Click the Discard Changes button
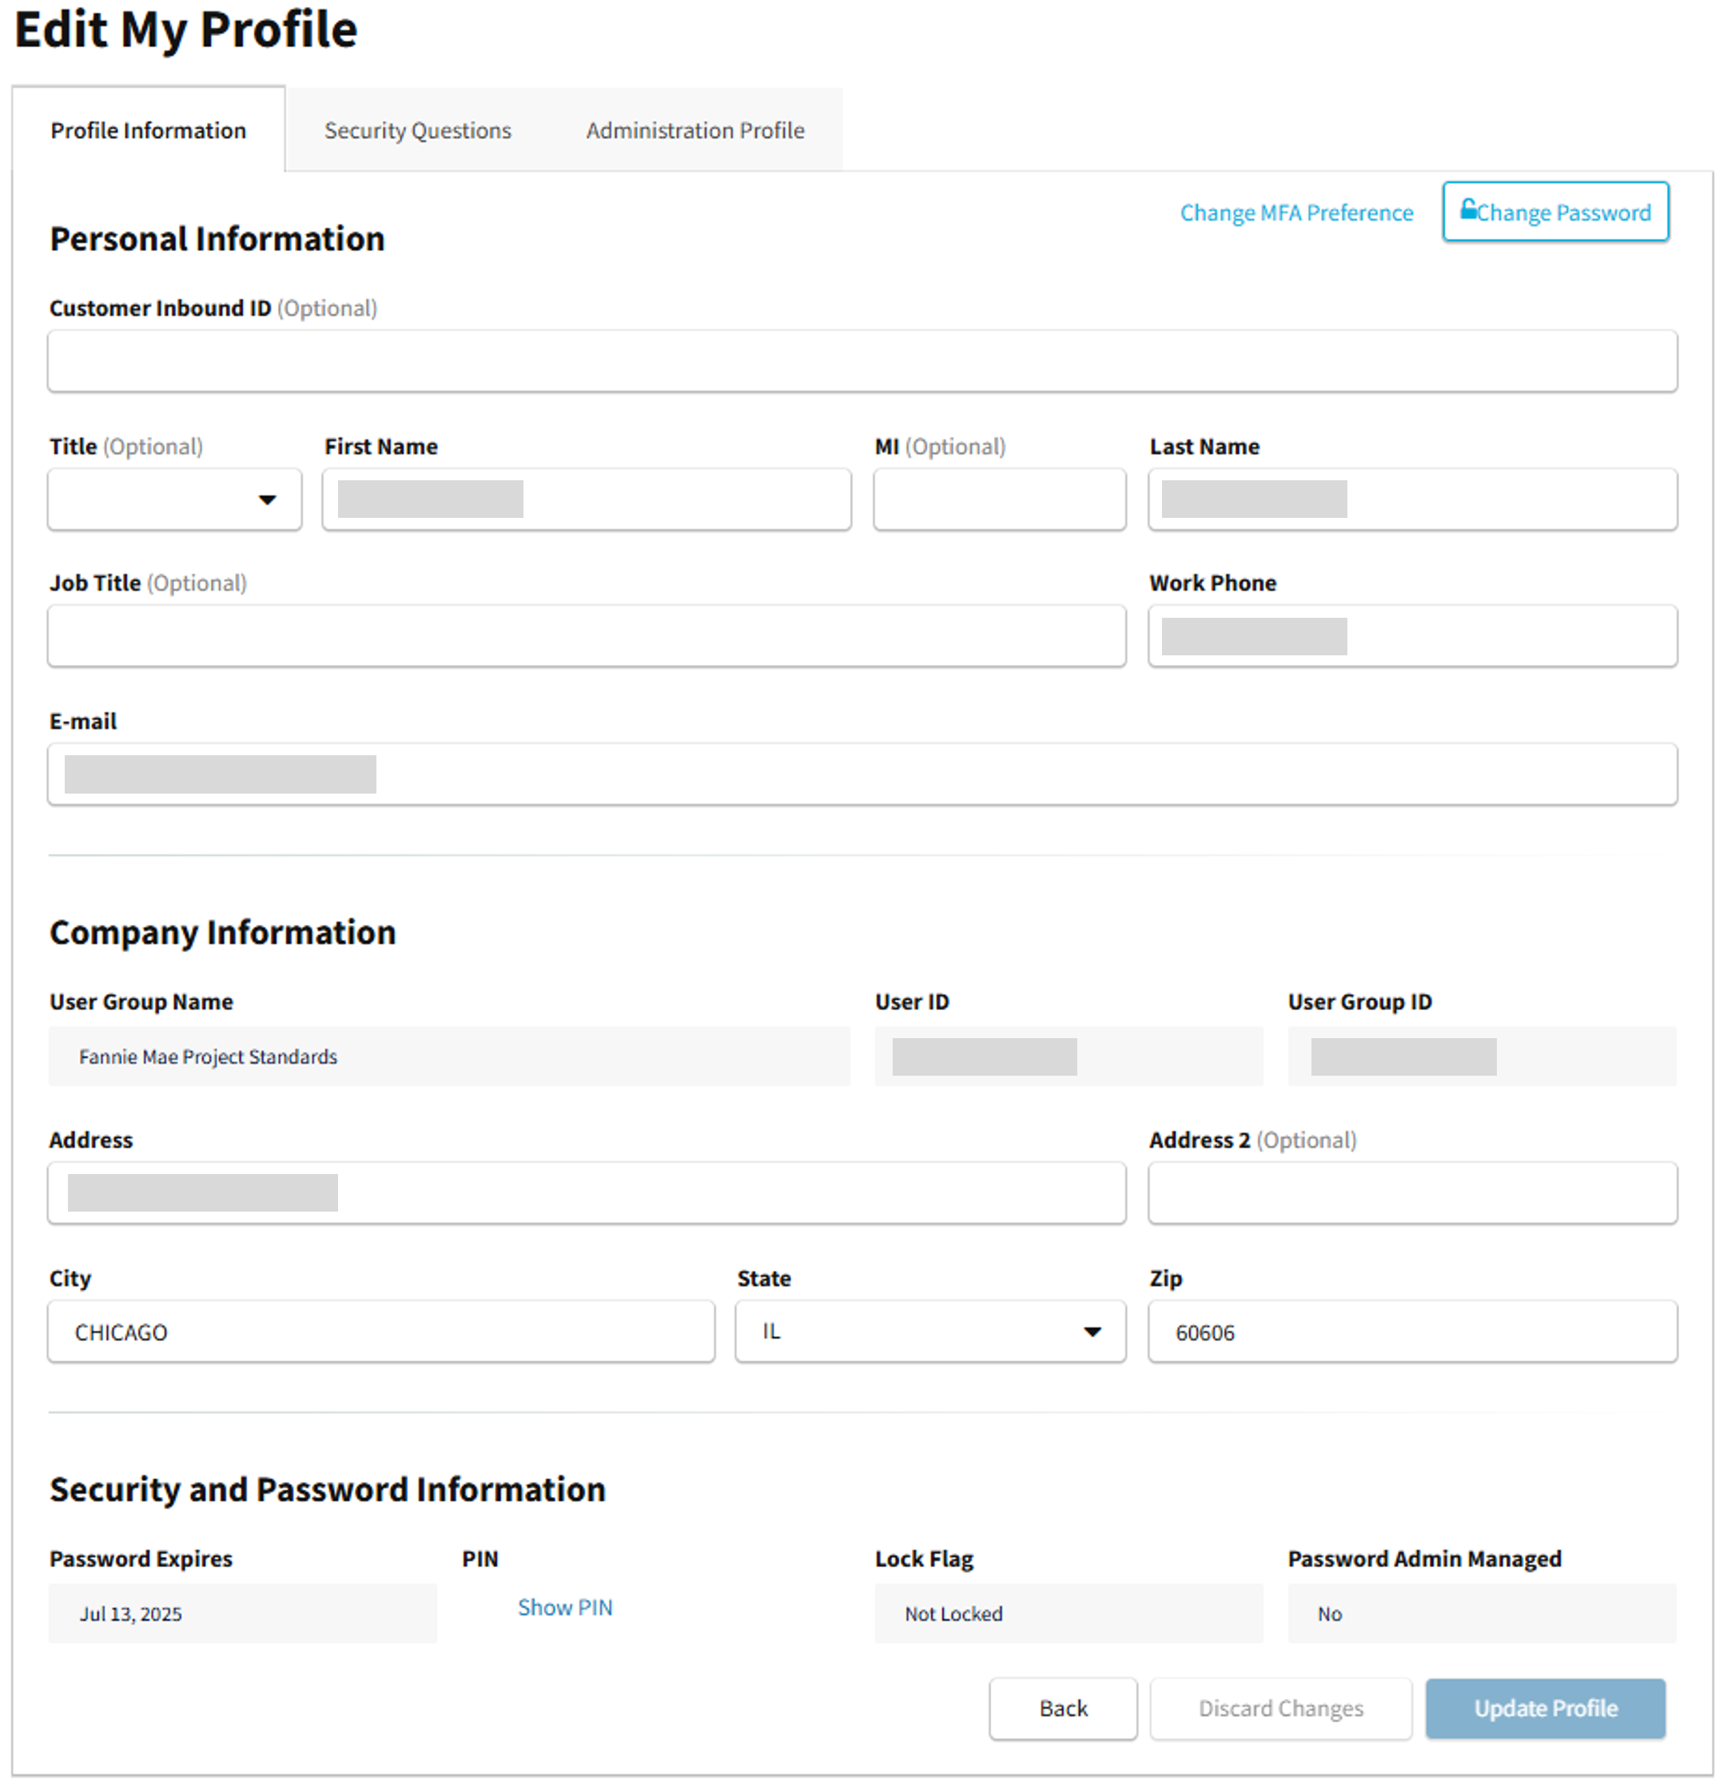Screen dimensions: 1731x1791 (x=1280, y=1709)
